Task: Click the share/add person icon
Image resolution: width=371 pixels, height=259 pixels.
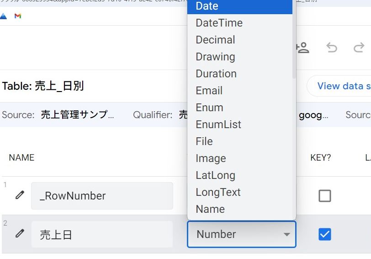Action: (x=302, y=48)
